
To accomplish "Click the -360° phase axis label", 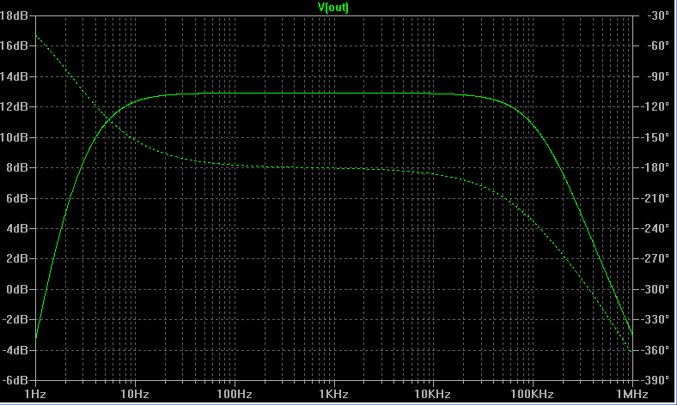I will click(x=656, y=350).
